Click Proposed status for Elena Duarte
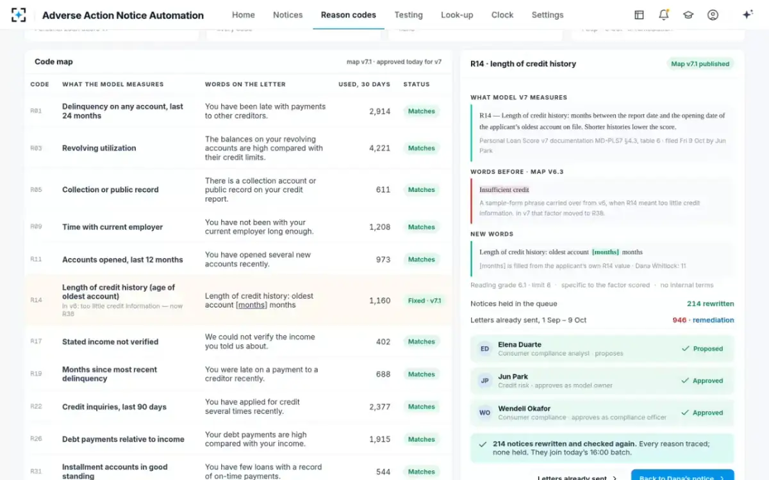The width and height of the screenshot is (769, 480). point(702,349)
